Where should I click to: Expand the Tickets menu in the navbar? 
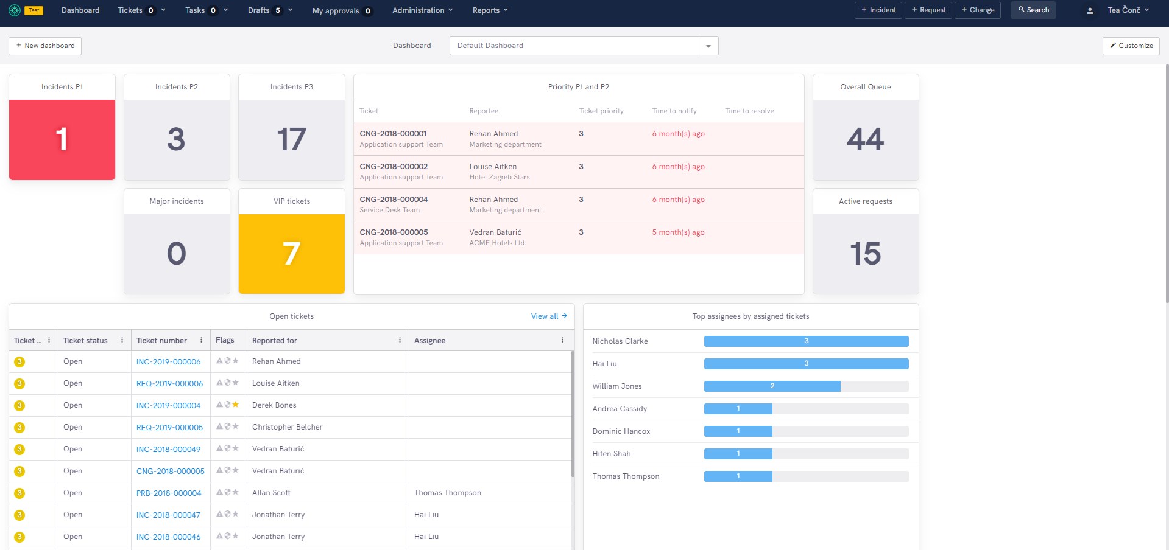(x=141, y=10)
